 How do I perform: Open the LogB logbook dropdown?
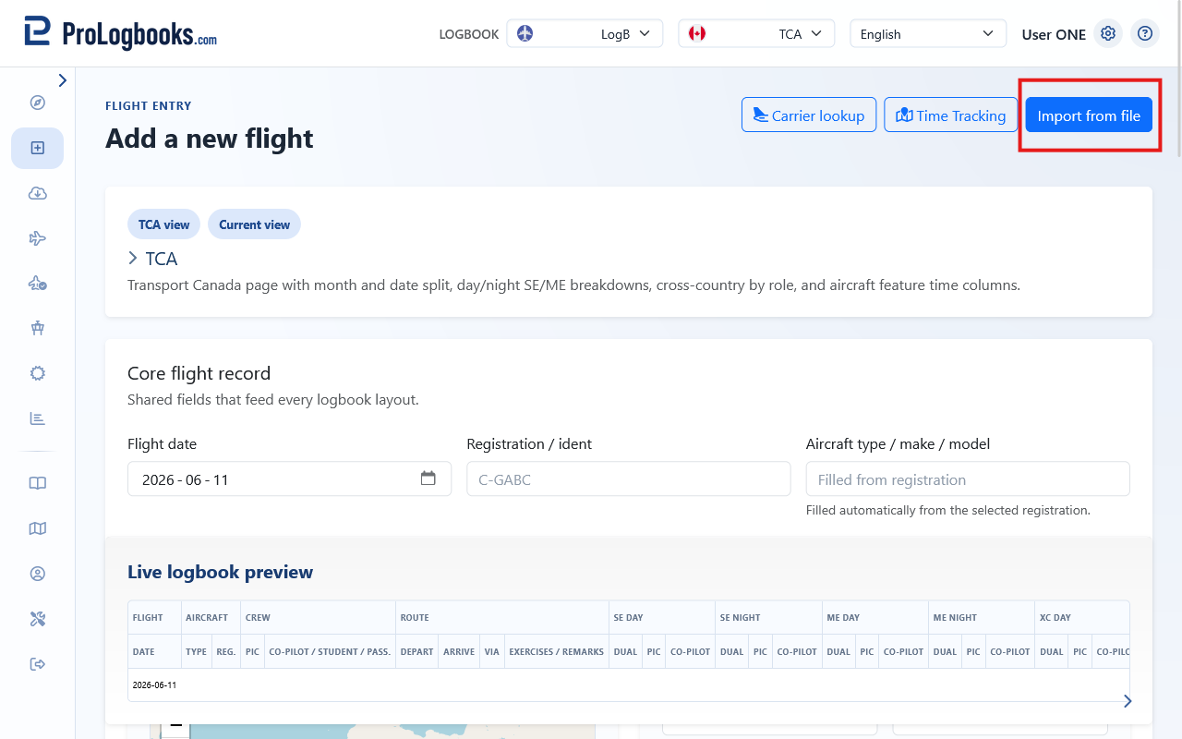point(585,33)
